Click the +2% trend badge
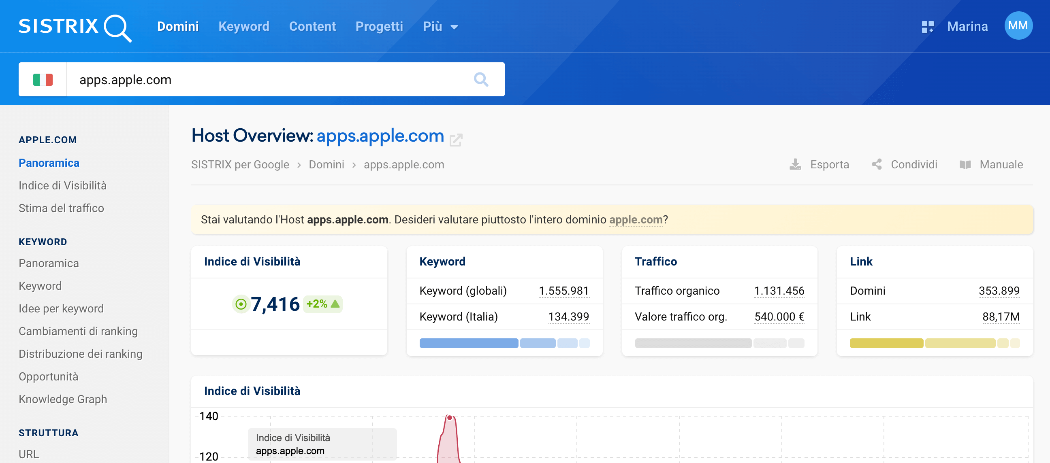 coord(322,304)
